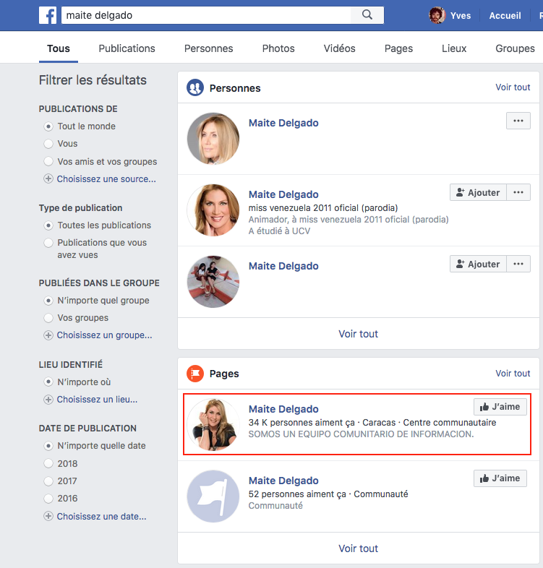
Task: Select N'importe quel groupe radio
Action: [x=48, y=301]
